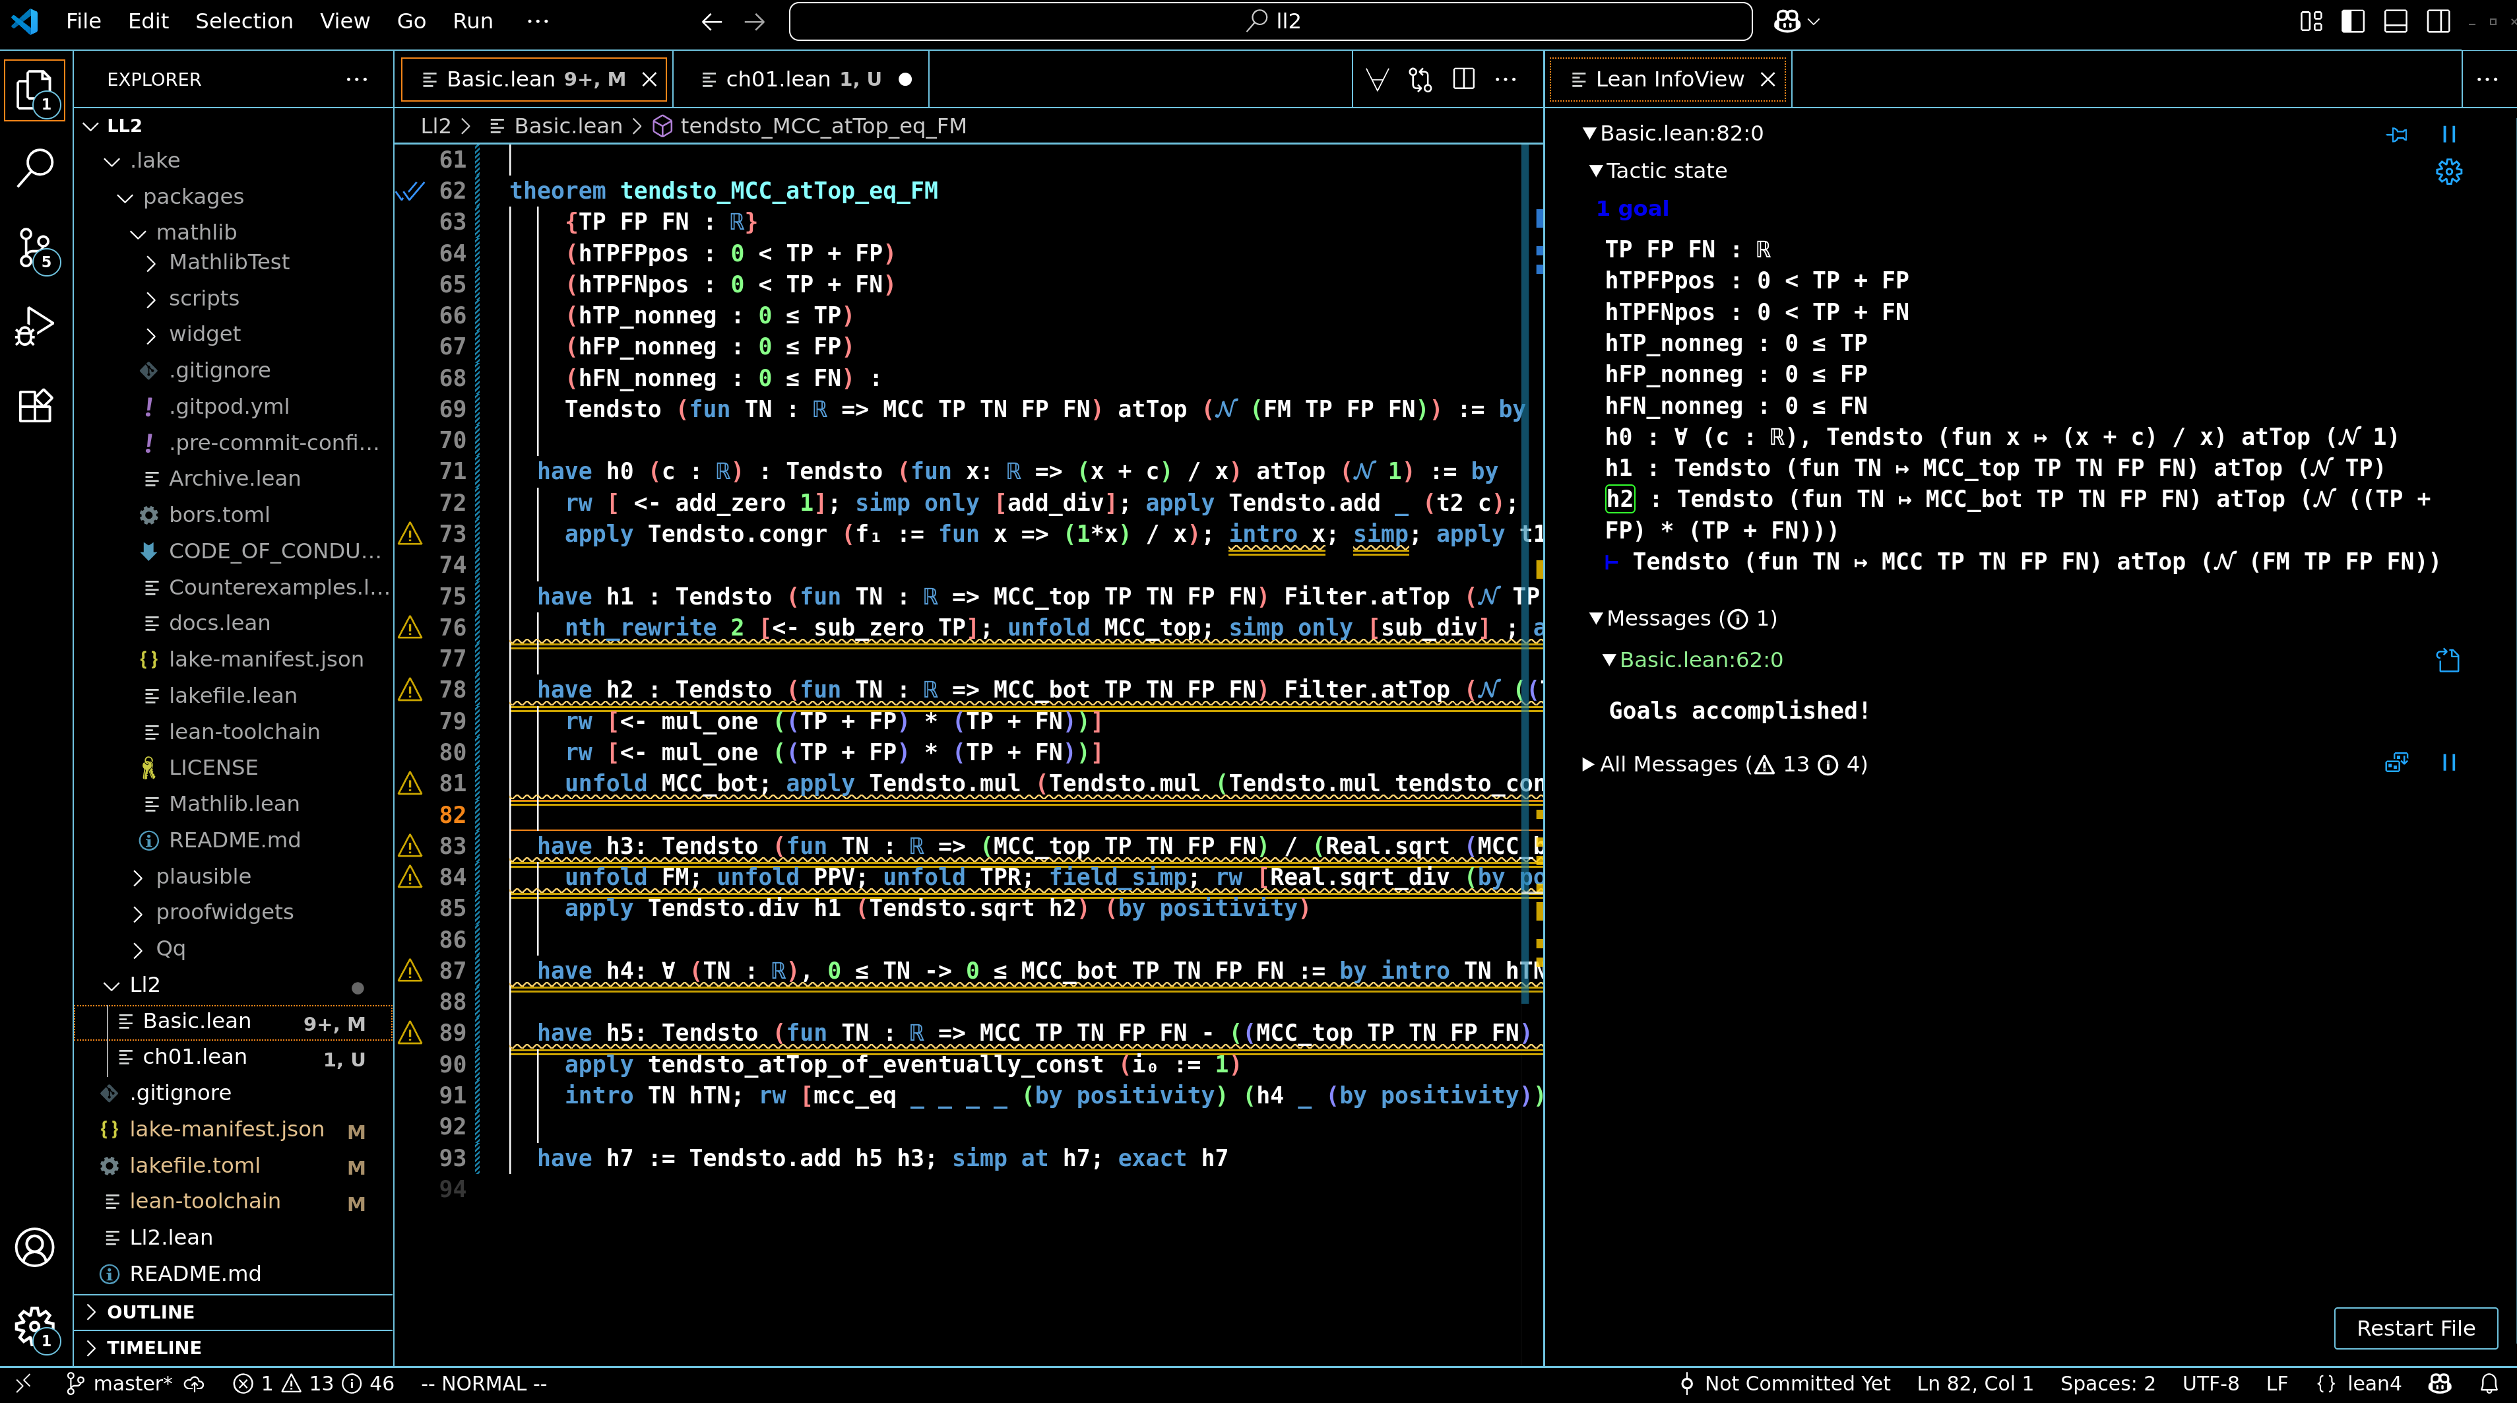2517x1403 pixels.
Task: Open Run and Debug view
Action: click(35, 326)
